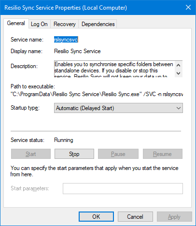Confirm the dialog with OK
The height and width of the screenshot is (226, 196).
[x=96, y=217]
